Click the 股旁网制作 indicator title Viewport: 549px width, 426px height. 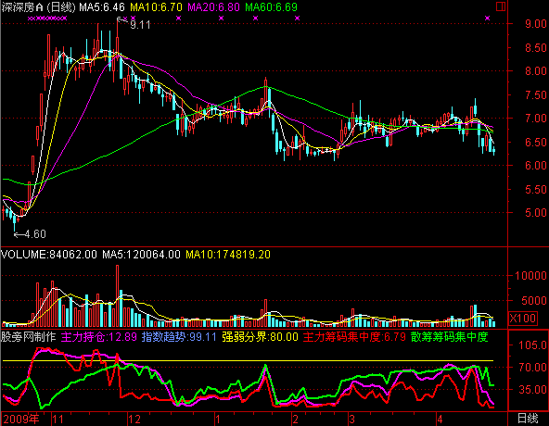(29, 337)
